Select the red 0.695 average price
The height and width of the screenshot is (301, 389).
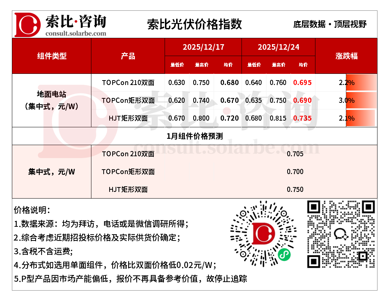point(302,83)
